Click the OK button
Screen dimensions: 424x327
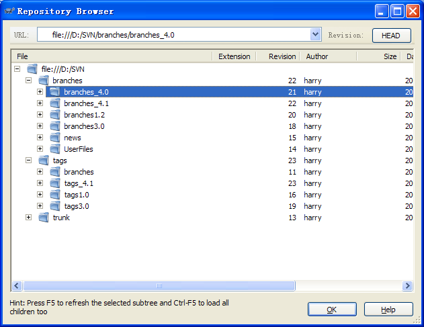332,310
